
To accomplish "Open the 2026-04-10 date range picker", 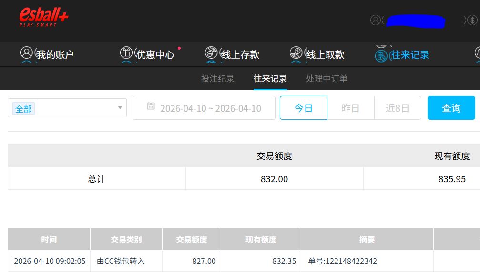I will (210, 108).
